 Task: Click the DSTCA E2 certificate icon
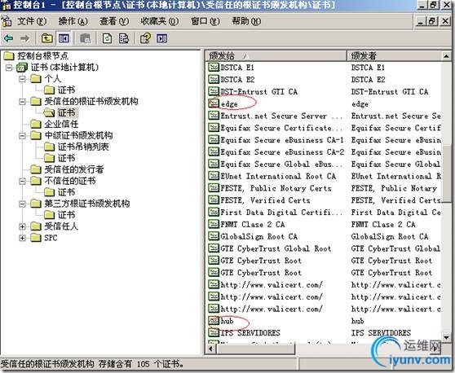click(x=214, y=79)
